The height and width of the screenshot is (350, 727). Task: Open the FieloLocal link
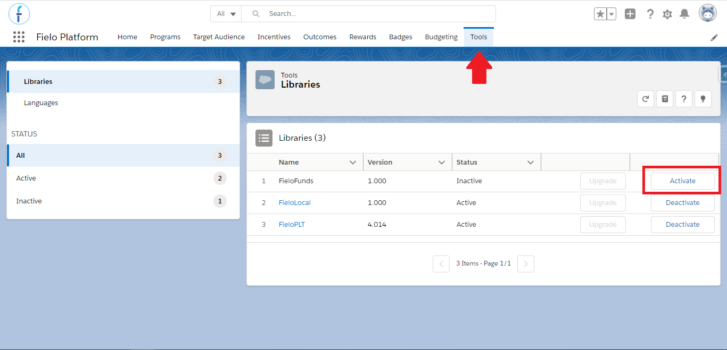pyautogui.click(x=295, y=203)
